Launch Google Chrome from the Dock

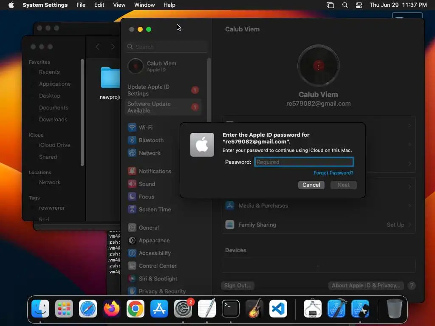[136, 309]
